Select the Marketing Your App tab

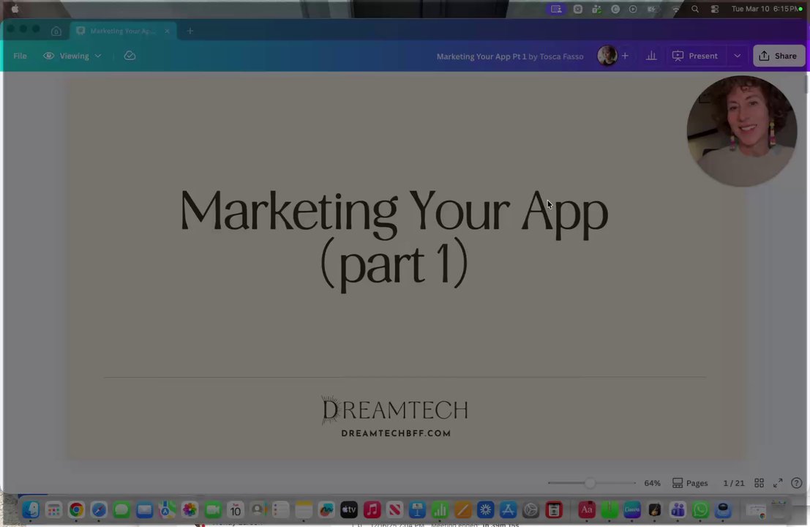point(123,31)
